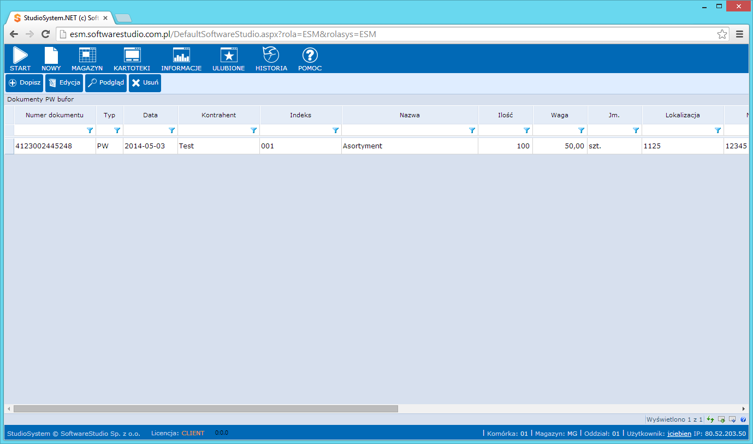This screenshot has height=444, width=753.
Task: Click the grid export icon with green down arrow
Action: pos(721,419)
